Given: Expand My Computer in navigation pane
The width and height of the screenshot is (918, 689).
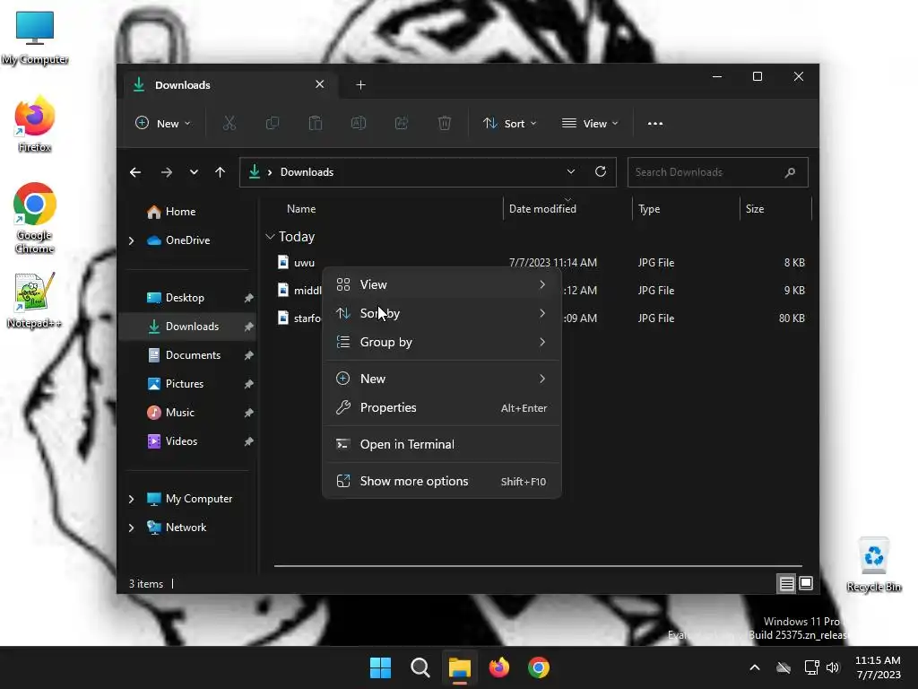Looking at the screenshot, I should (131, 499).
